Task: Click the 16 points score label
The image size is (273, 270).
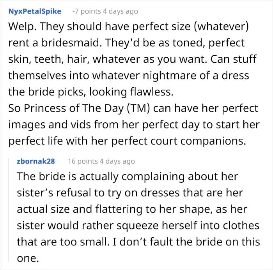Action: point(83,161)
